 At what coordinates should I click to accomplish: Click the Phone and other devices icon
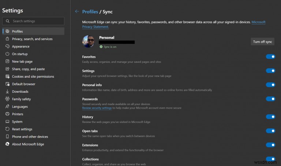coord(7,136)
